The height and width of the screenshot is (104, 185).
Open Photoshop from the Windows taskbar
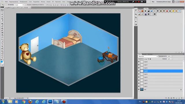(x=50, y=102)
